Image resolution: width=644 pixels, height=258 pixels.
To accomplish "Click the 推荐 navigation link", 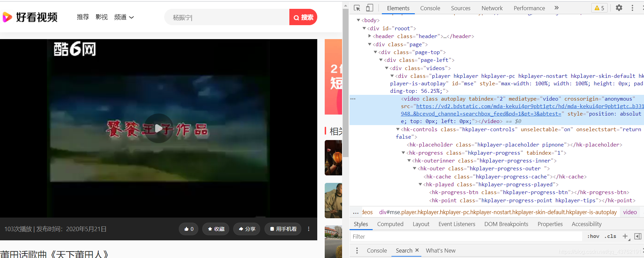I will 83,17.
